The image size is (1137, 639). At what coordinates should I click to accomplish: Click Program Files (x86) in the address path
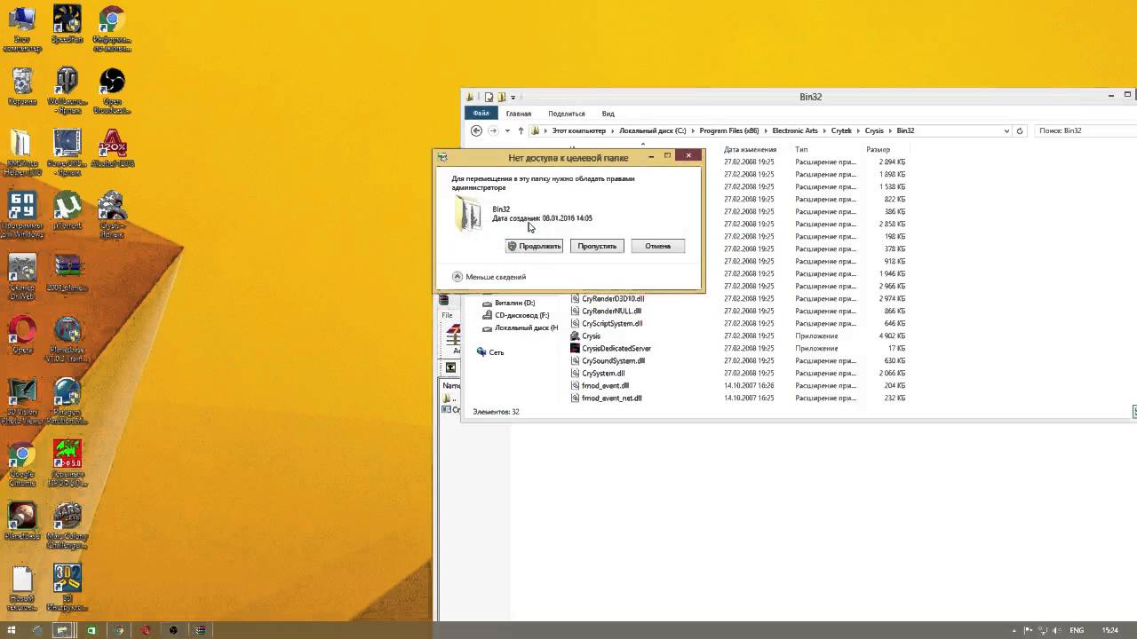[728, 130]
